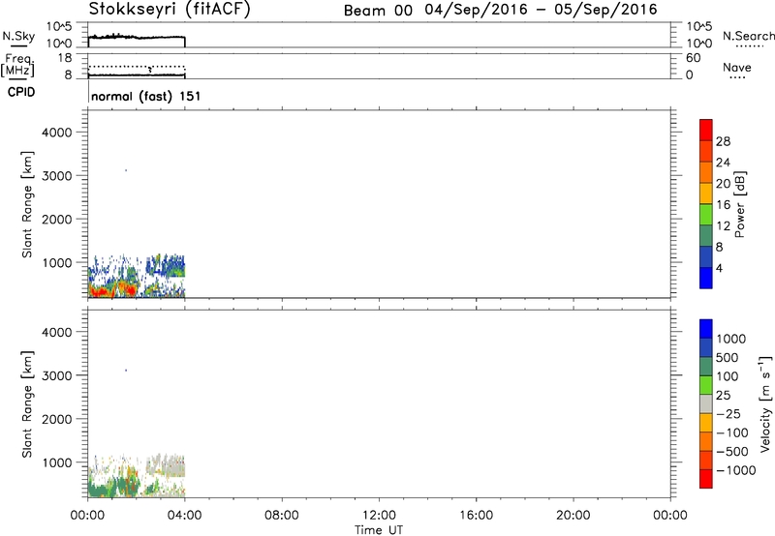775x536 pixels.
Task: Click the 04/Sep/2016 – 05/Sep/2016 date range
Action: pyautogui.click(x=542, y=10)
